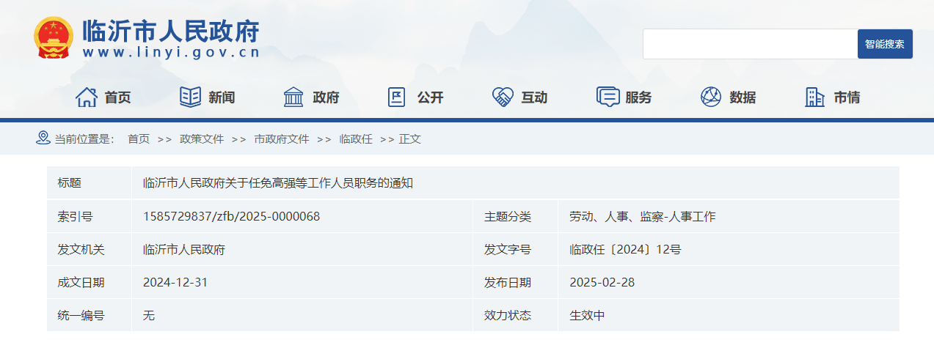Click the building icon beside 政府
Image resolution: width=934 pixels, height=340 pixels.
click(x=293, y=97)
